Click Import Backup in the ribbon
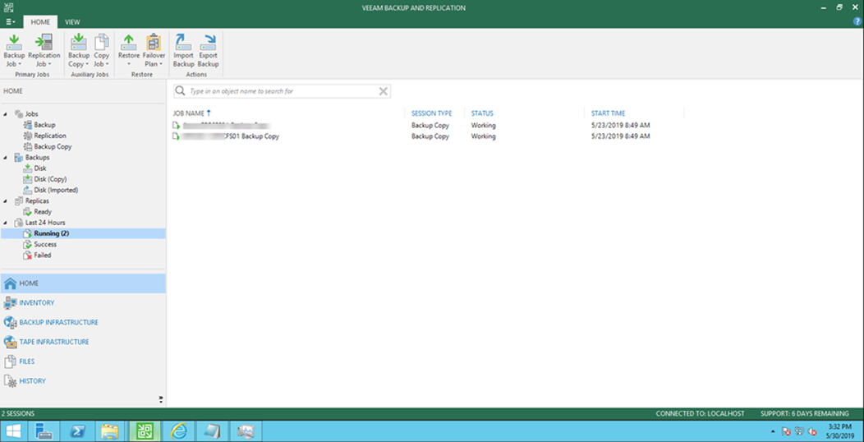Image resolution: width=864 pixels, height=442 pixels. [x=183, y=51]
